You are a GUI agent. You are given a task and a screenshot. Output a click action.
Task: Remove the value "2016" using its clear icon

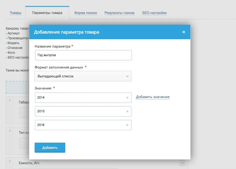tap(128, 125)
